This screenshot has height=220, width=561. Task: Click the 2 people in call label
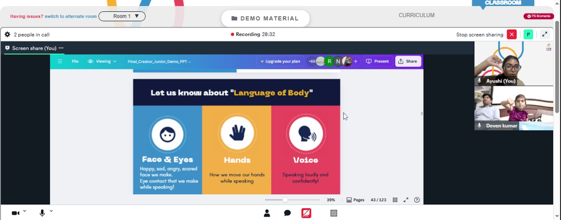pyautogui.click(x=31, y=35)
